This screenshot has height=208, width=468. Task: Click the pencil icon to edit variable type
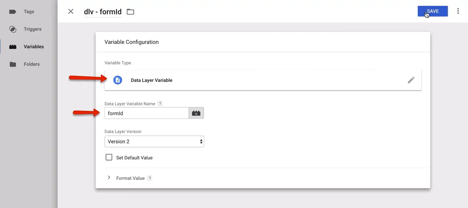click(411, 80)
